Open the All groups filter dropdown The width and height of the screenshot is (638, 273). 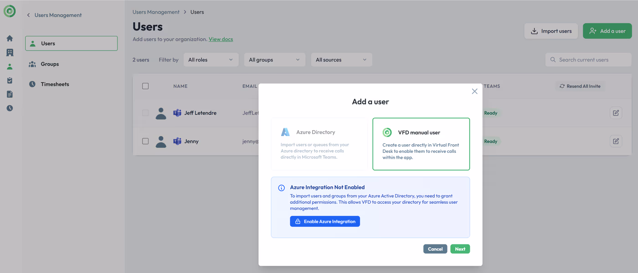point(275,60)
